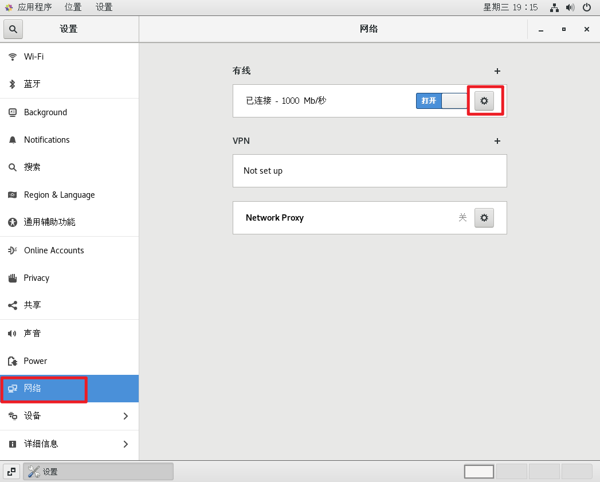The image size is (600, 482).
Task: Open the 应用程序 menu
Action: coord(34,7)
